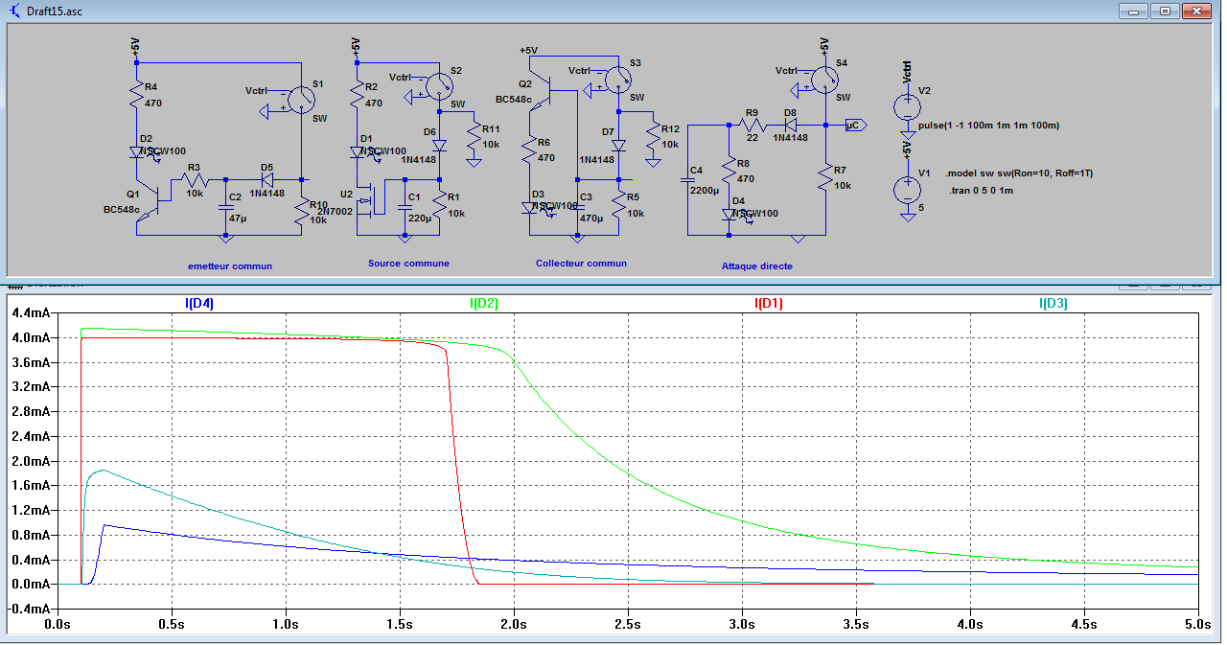Click the .model sw directive text
Image resolution: width=1227 pixels, height=645 pixels.
[1019, 173]
